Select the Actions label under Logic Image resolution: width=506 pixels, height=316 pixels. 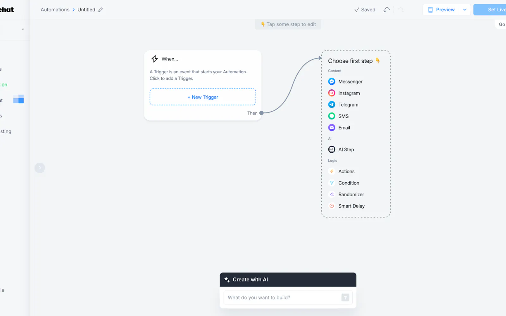tap(346, 171)
